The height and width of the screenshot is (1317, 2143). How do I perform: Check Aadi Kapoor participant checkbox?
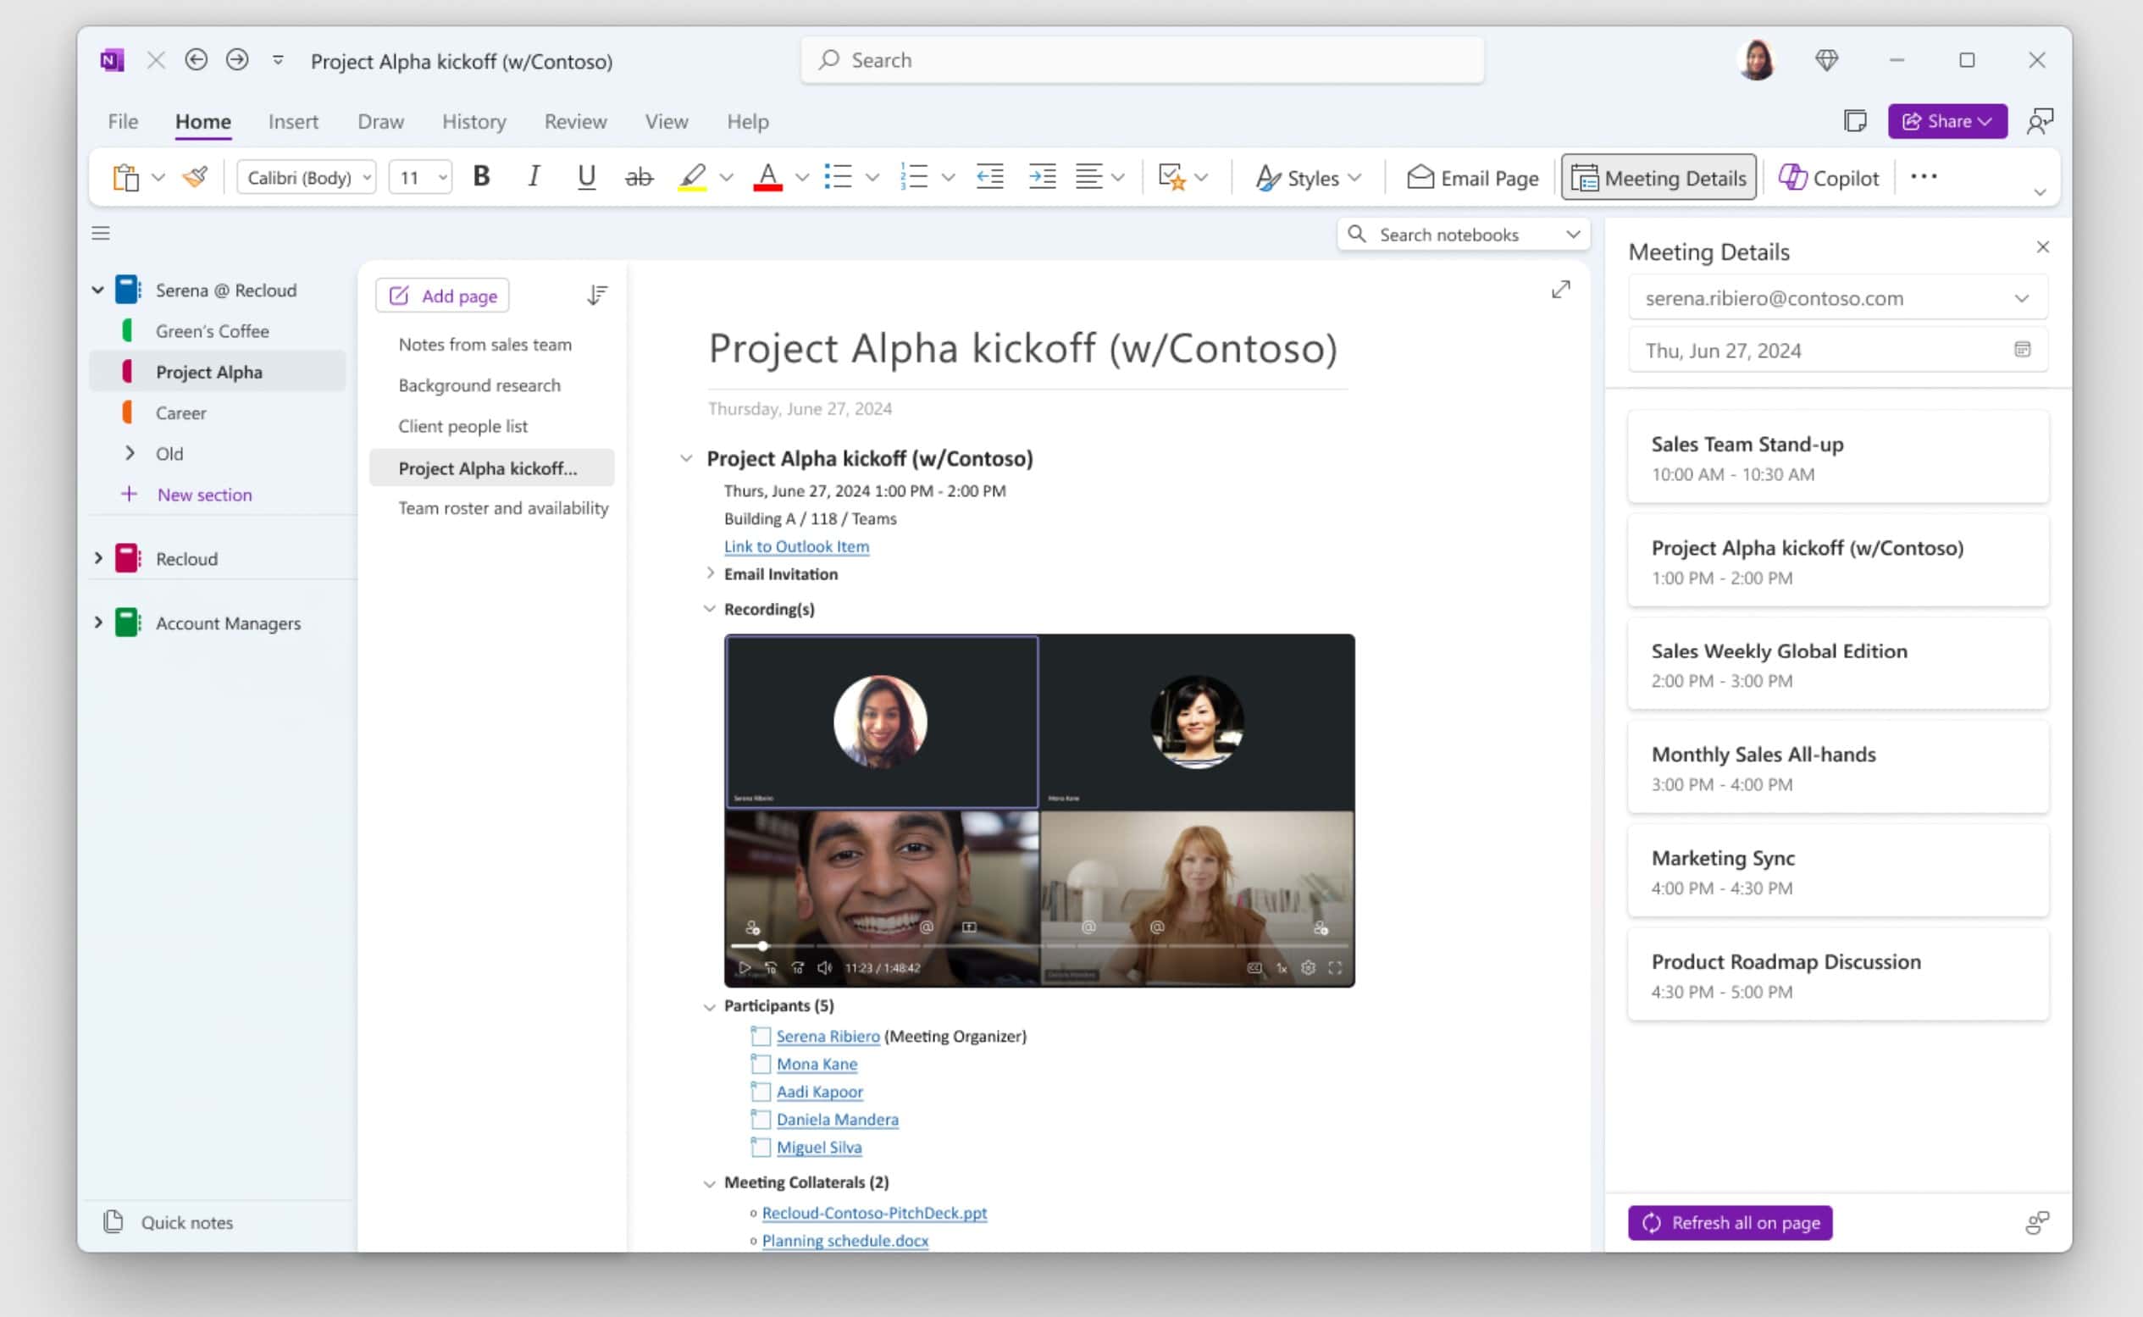pos(761,1092)
